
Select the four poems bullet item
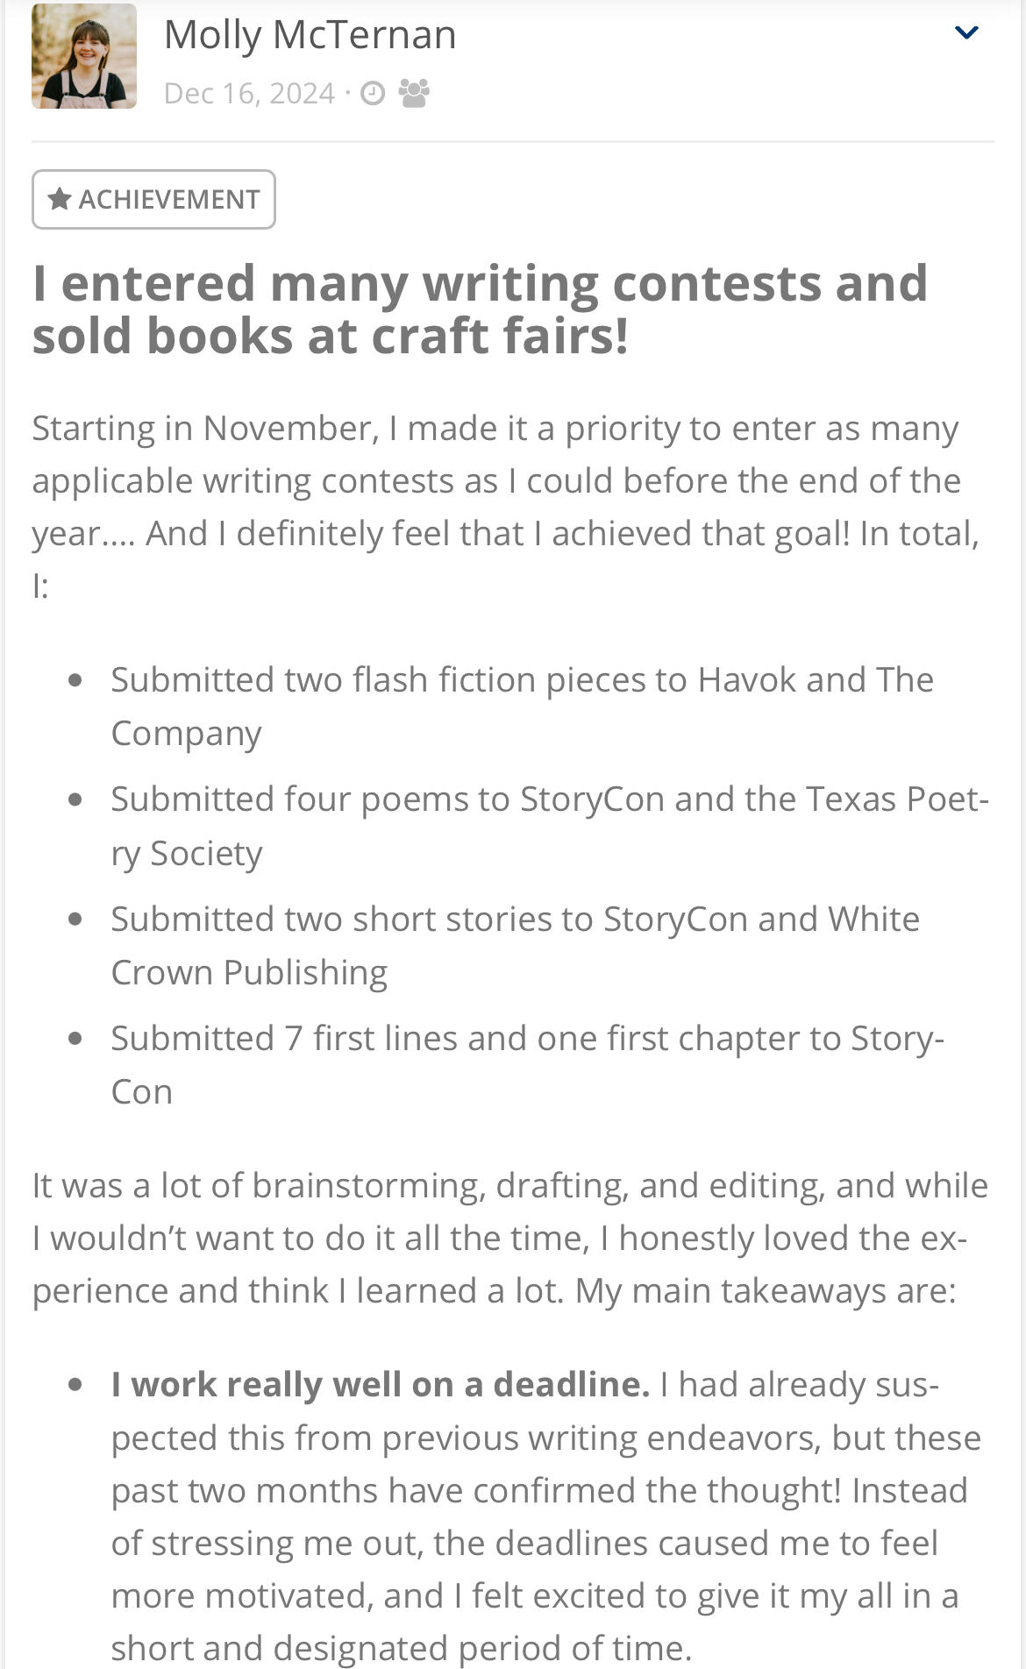(550, 826)
